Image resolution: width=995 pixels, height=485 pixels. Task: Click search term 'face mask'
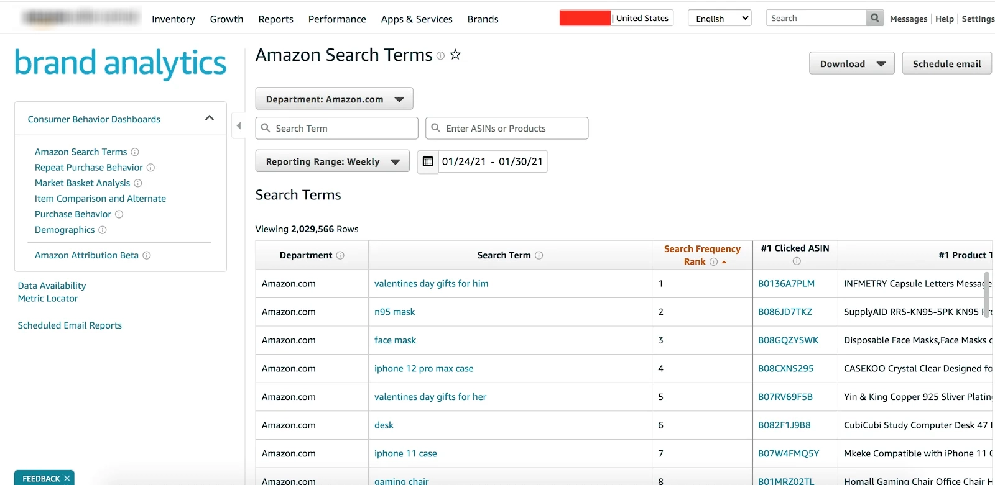[395, 340]
